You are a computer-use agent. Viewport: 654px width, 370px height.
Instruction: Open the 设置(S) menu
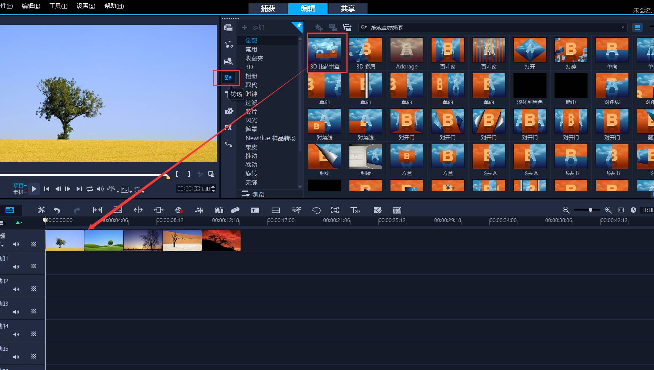tap(86, 6)
